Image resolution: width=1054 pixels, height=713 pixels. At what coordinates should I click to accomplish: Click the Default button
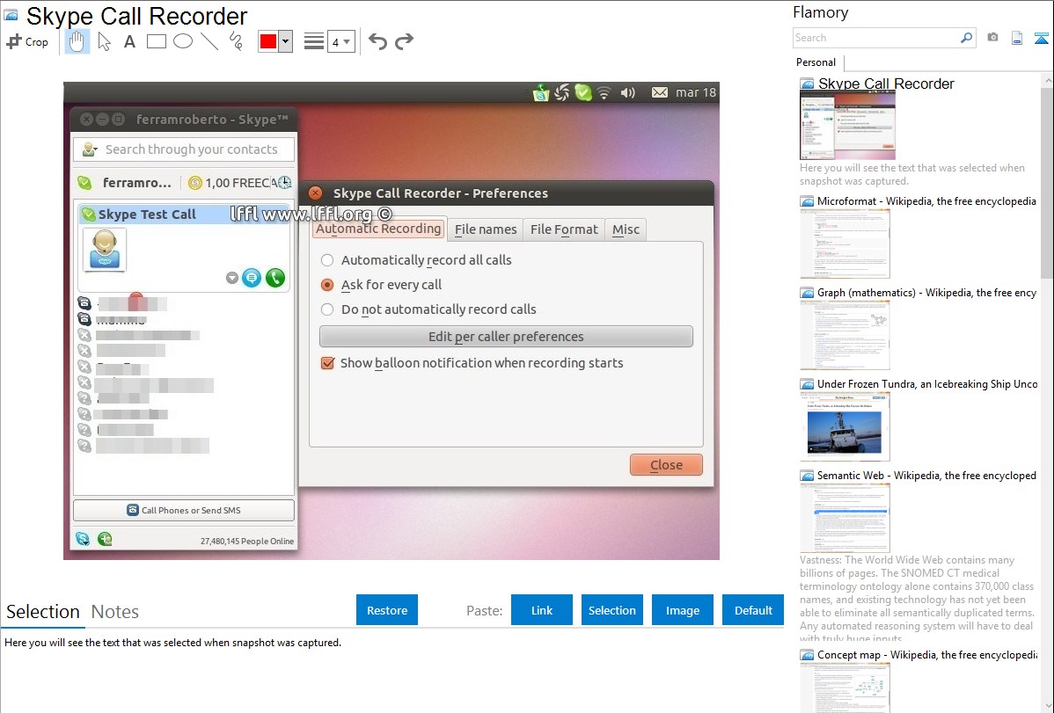(x=753, y=610)
